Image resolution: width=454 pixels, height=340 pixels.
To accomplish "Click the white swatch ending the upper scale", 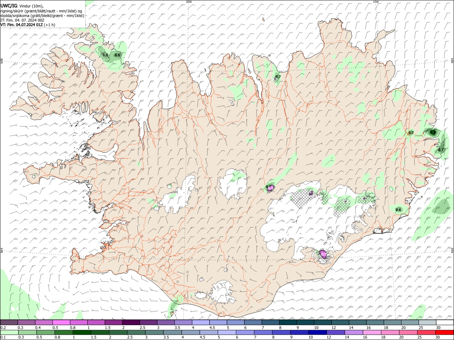I will point(445,322).
